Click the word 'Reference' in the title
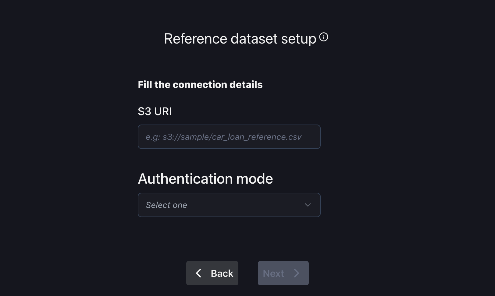495x296 pixels. coord(195,39)
